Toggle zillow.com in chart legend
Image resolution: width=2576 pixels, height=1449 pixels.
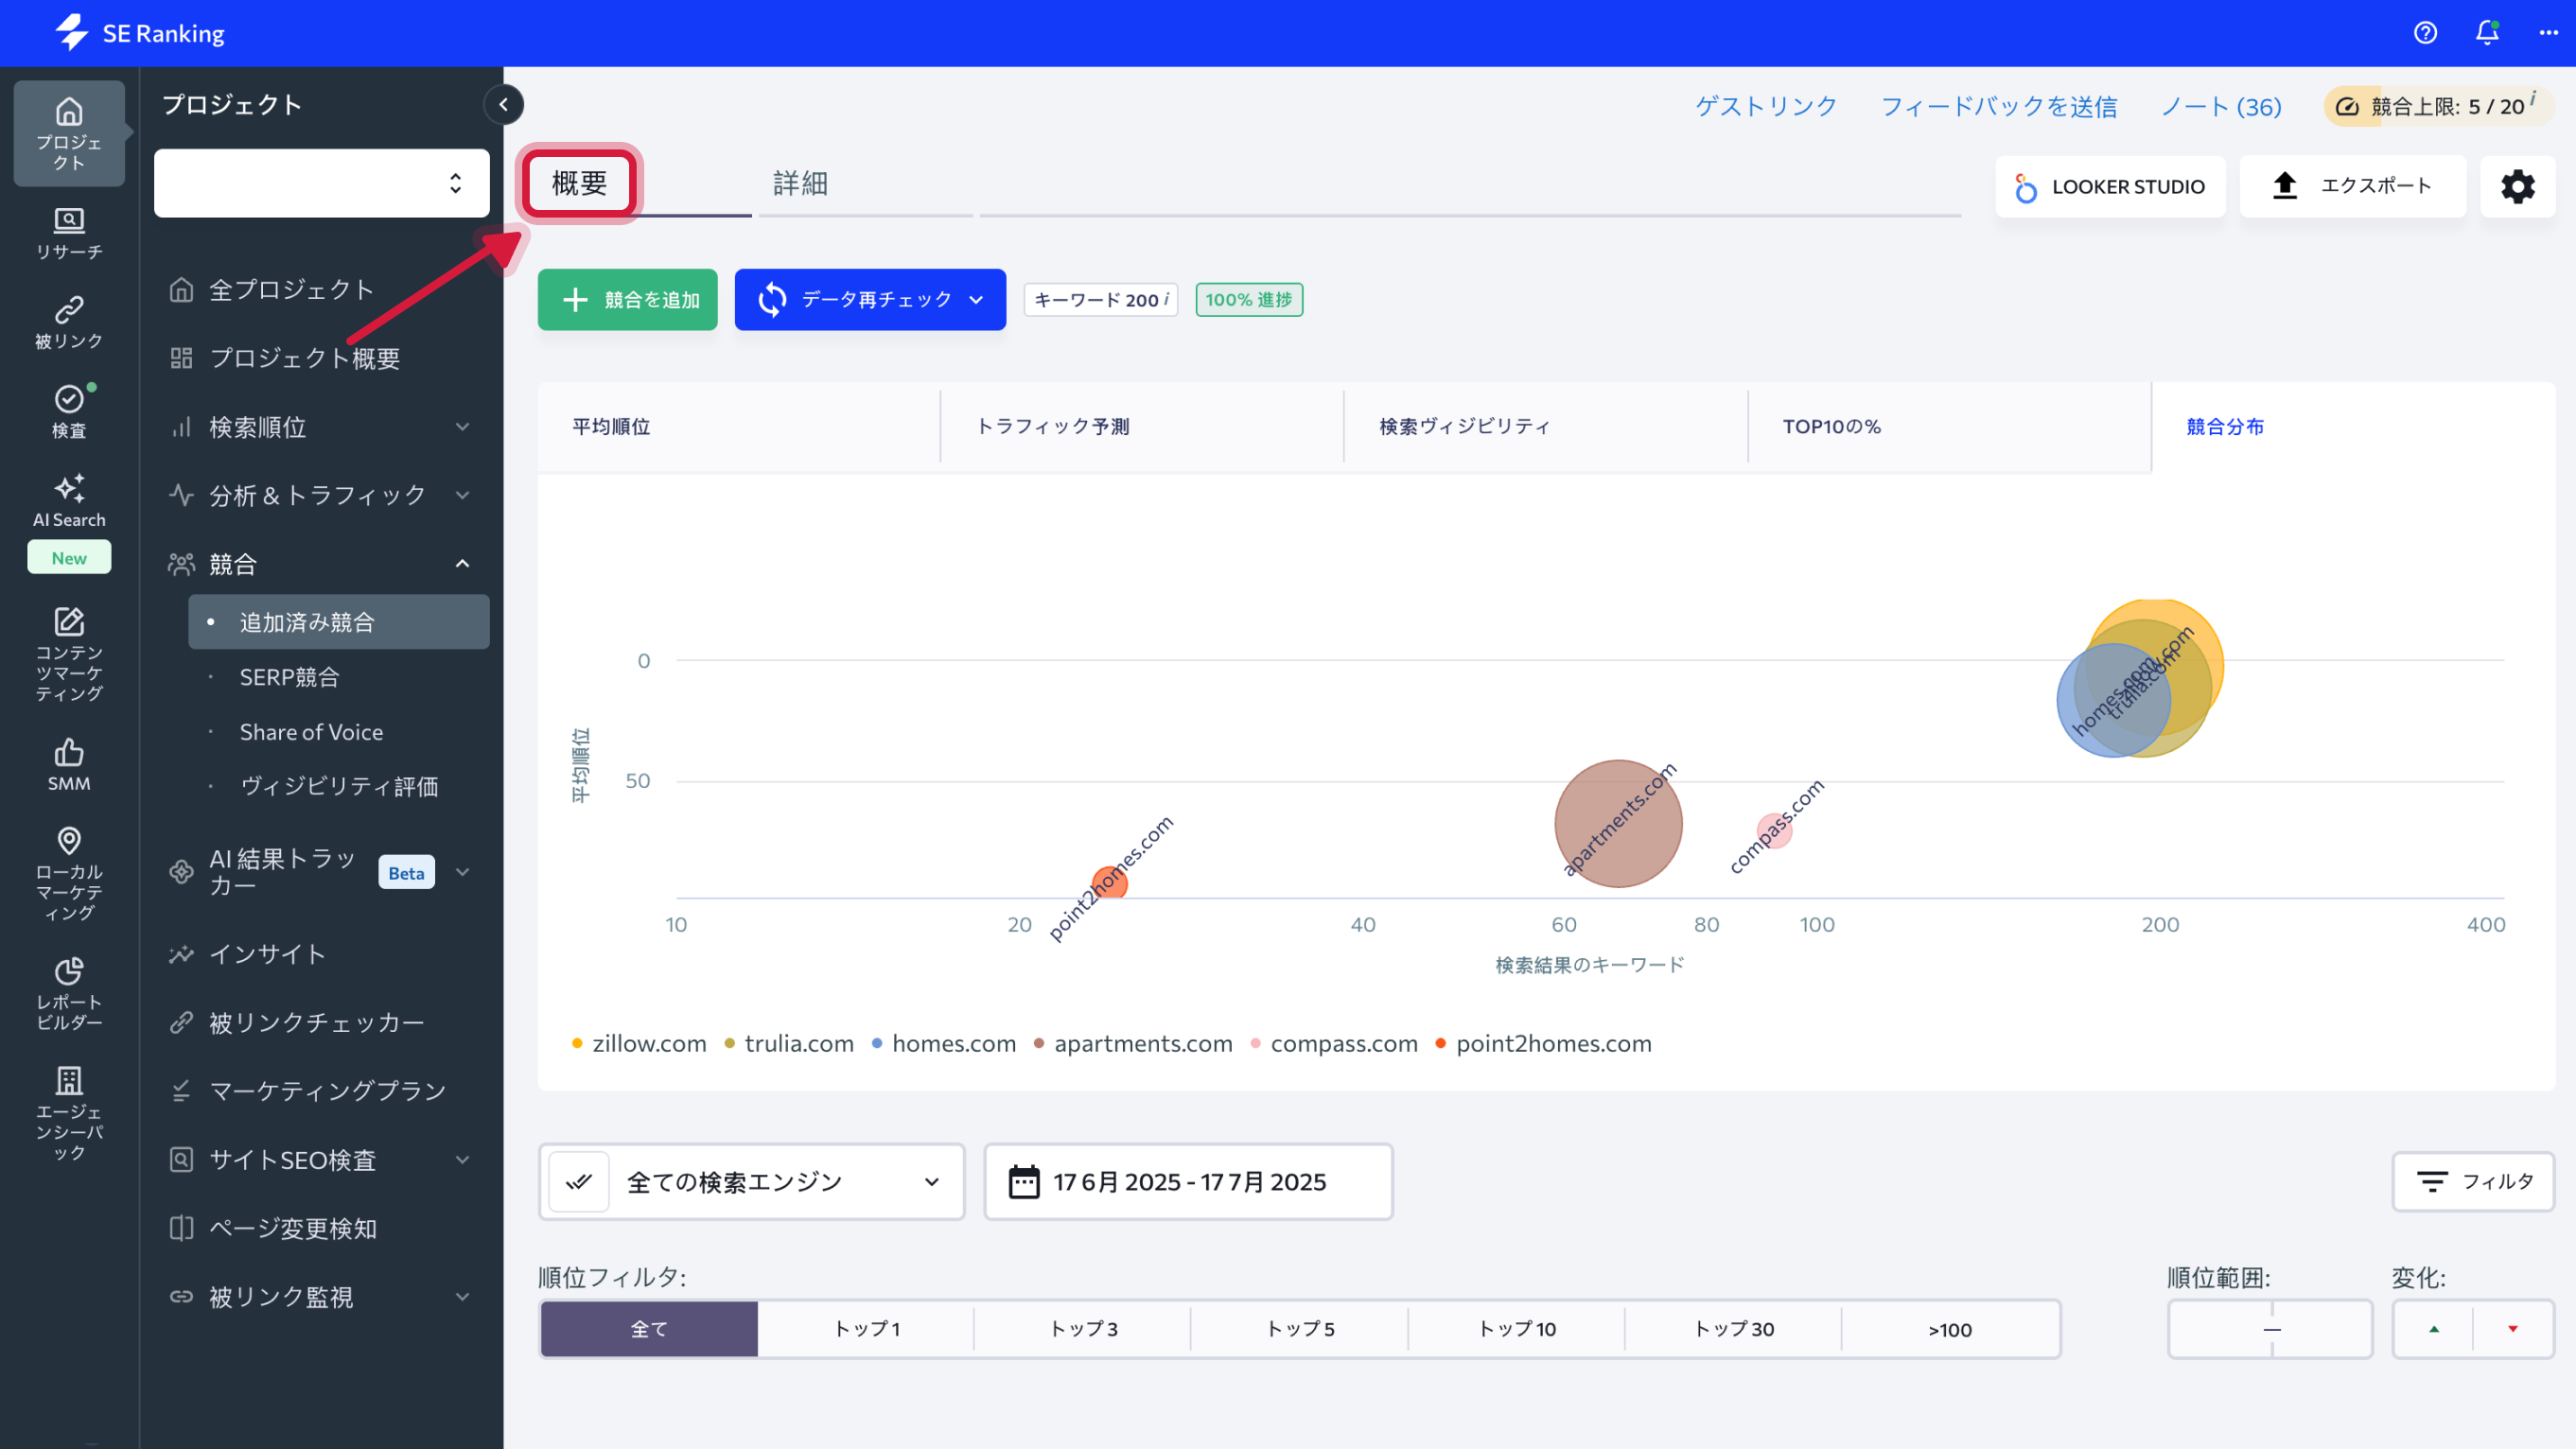pos(639,1043)
